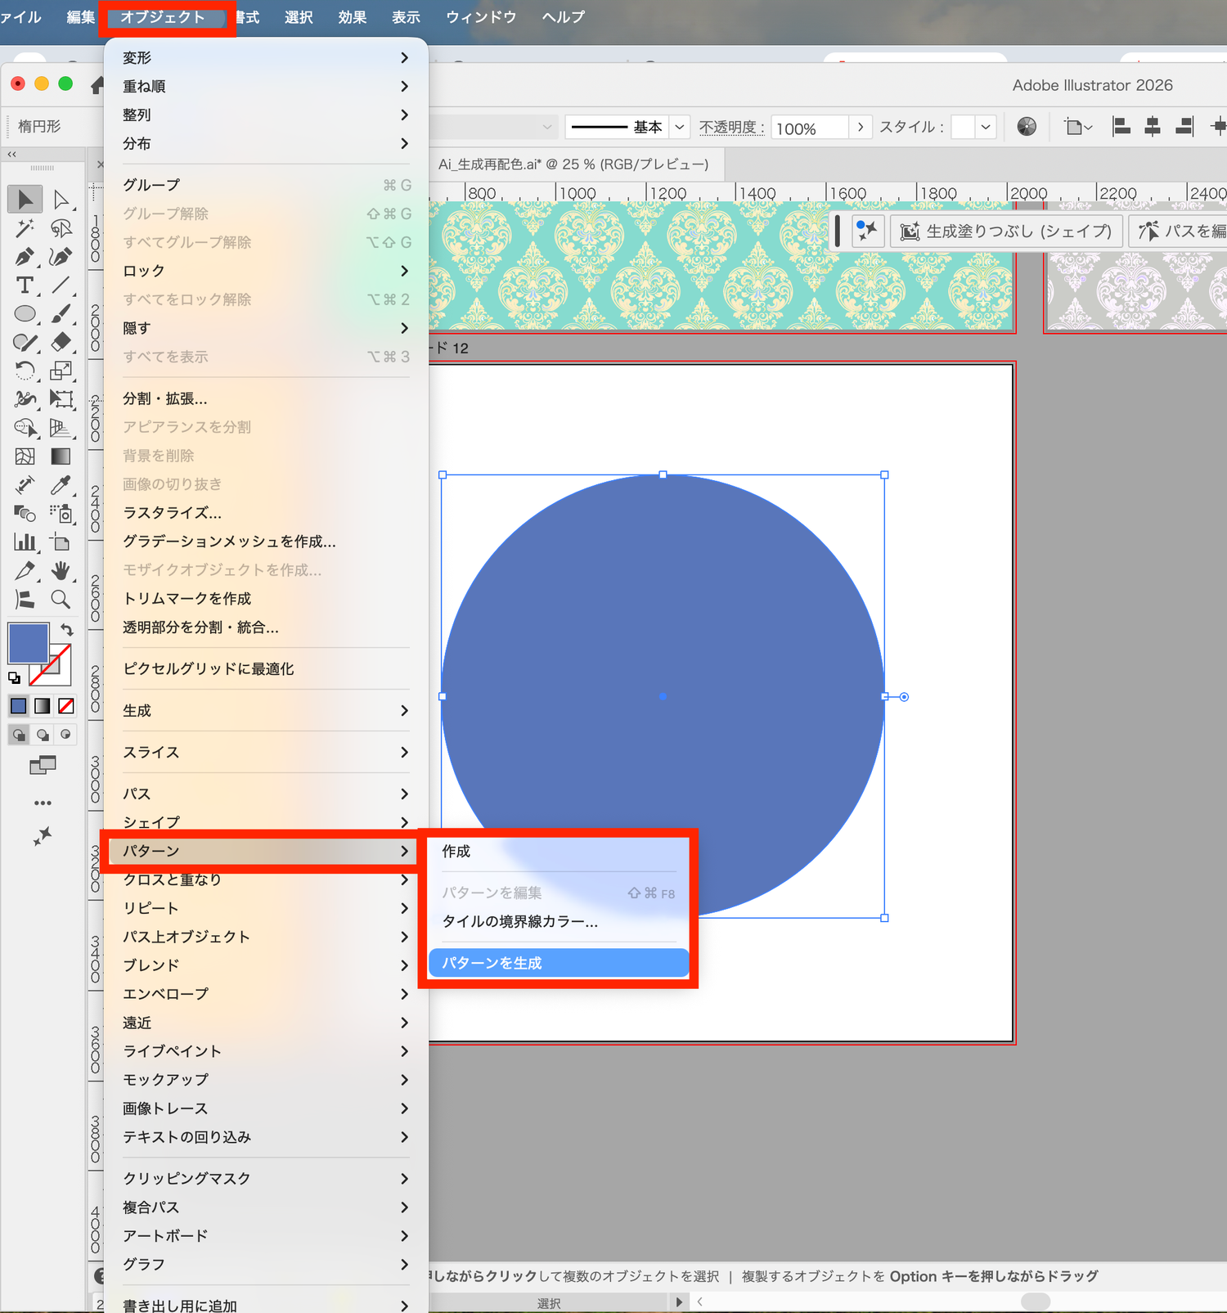The image size is (1227, 1313).
Task: Enable Draw Inside mode
Action: (x=66, y=735)
